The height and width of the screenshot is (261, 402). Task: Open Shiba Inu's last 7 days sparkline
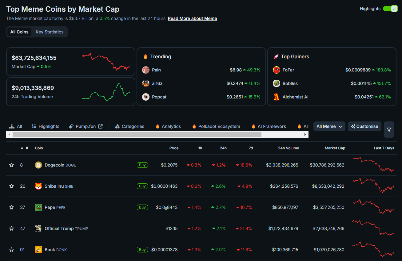373,185
